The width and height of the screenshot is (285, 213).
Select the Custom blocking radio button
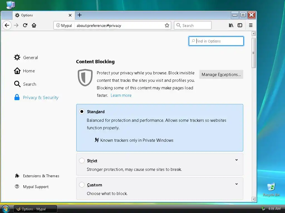tap(82, 185)
